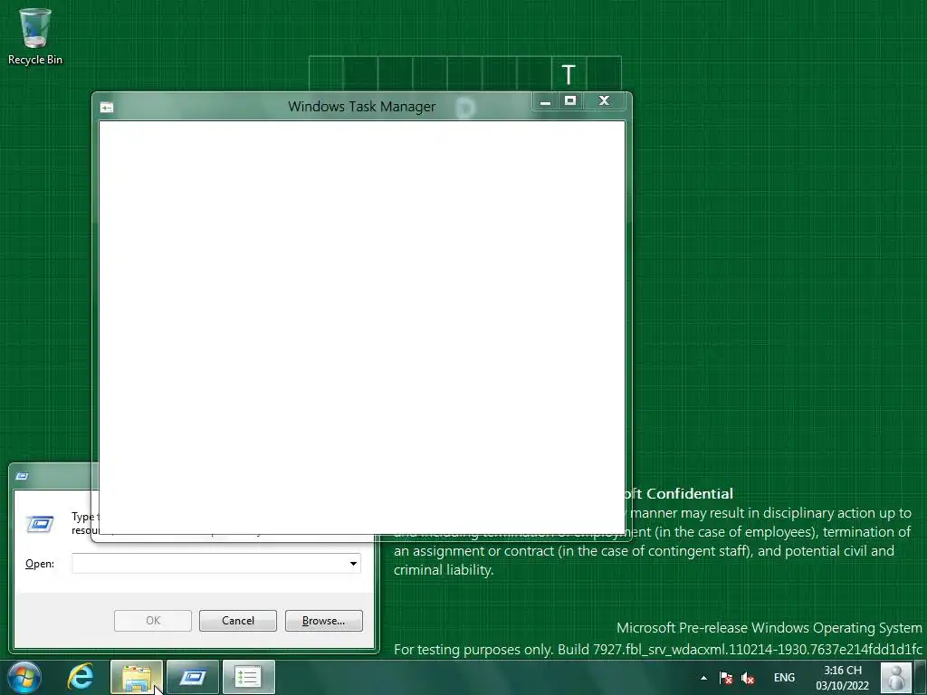927x695 pixels.
Task: Click the Task Manager title bar icon
Action: coord(107,108)
